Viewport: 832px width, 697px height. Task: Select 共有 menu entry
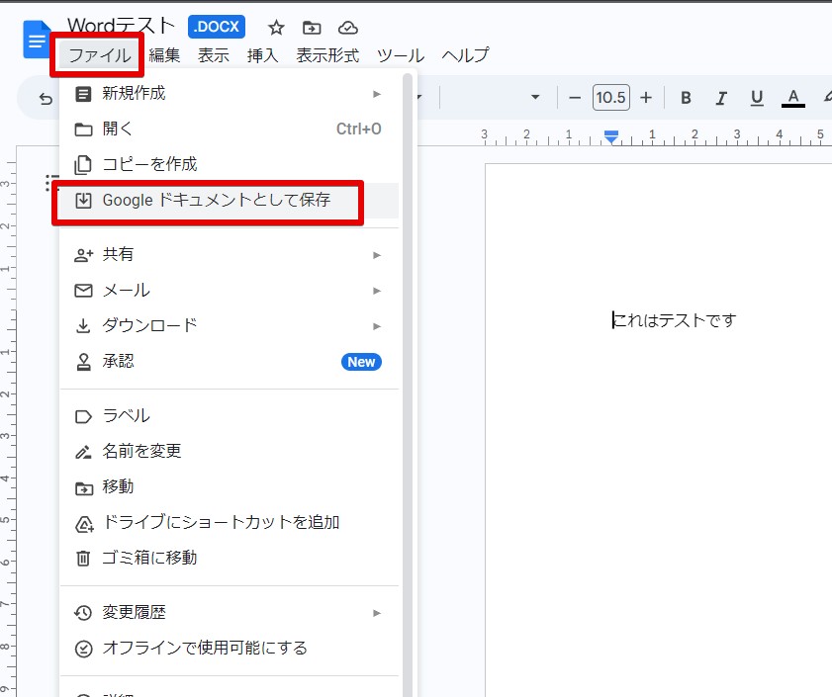tap(229, 255)
